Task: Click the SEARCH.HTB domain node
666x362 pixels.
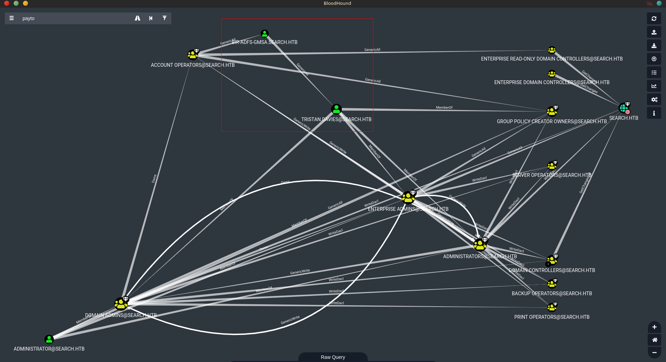Action: (x=624, y=108)
